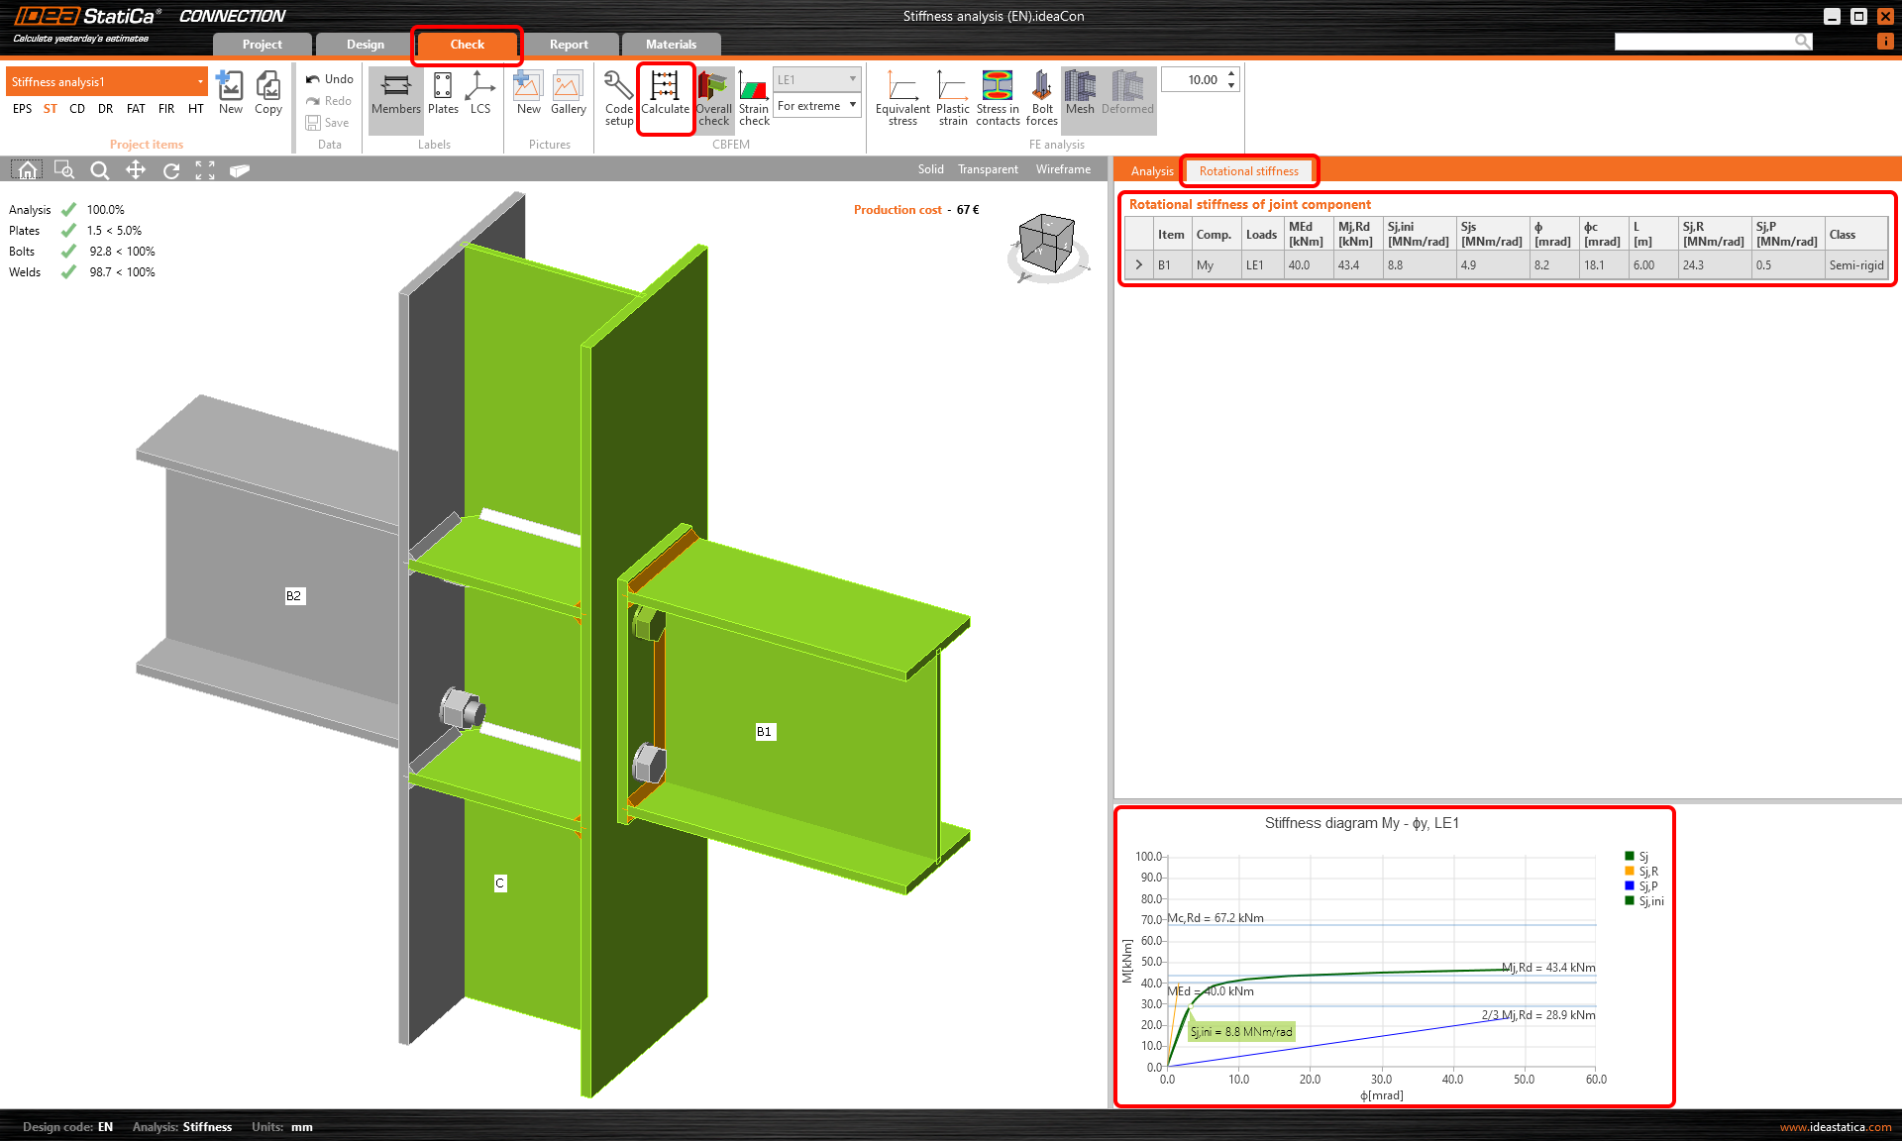Click the New project item icon

pos(230,92)
